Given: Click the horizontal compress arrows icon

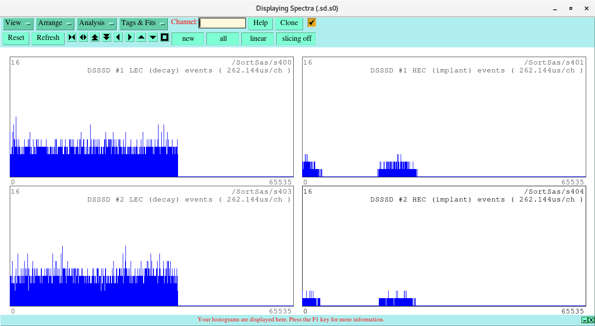Looking at the screenshot, I should tap(72, 38).
